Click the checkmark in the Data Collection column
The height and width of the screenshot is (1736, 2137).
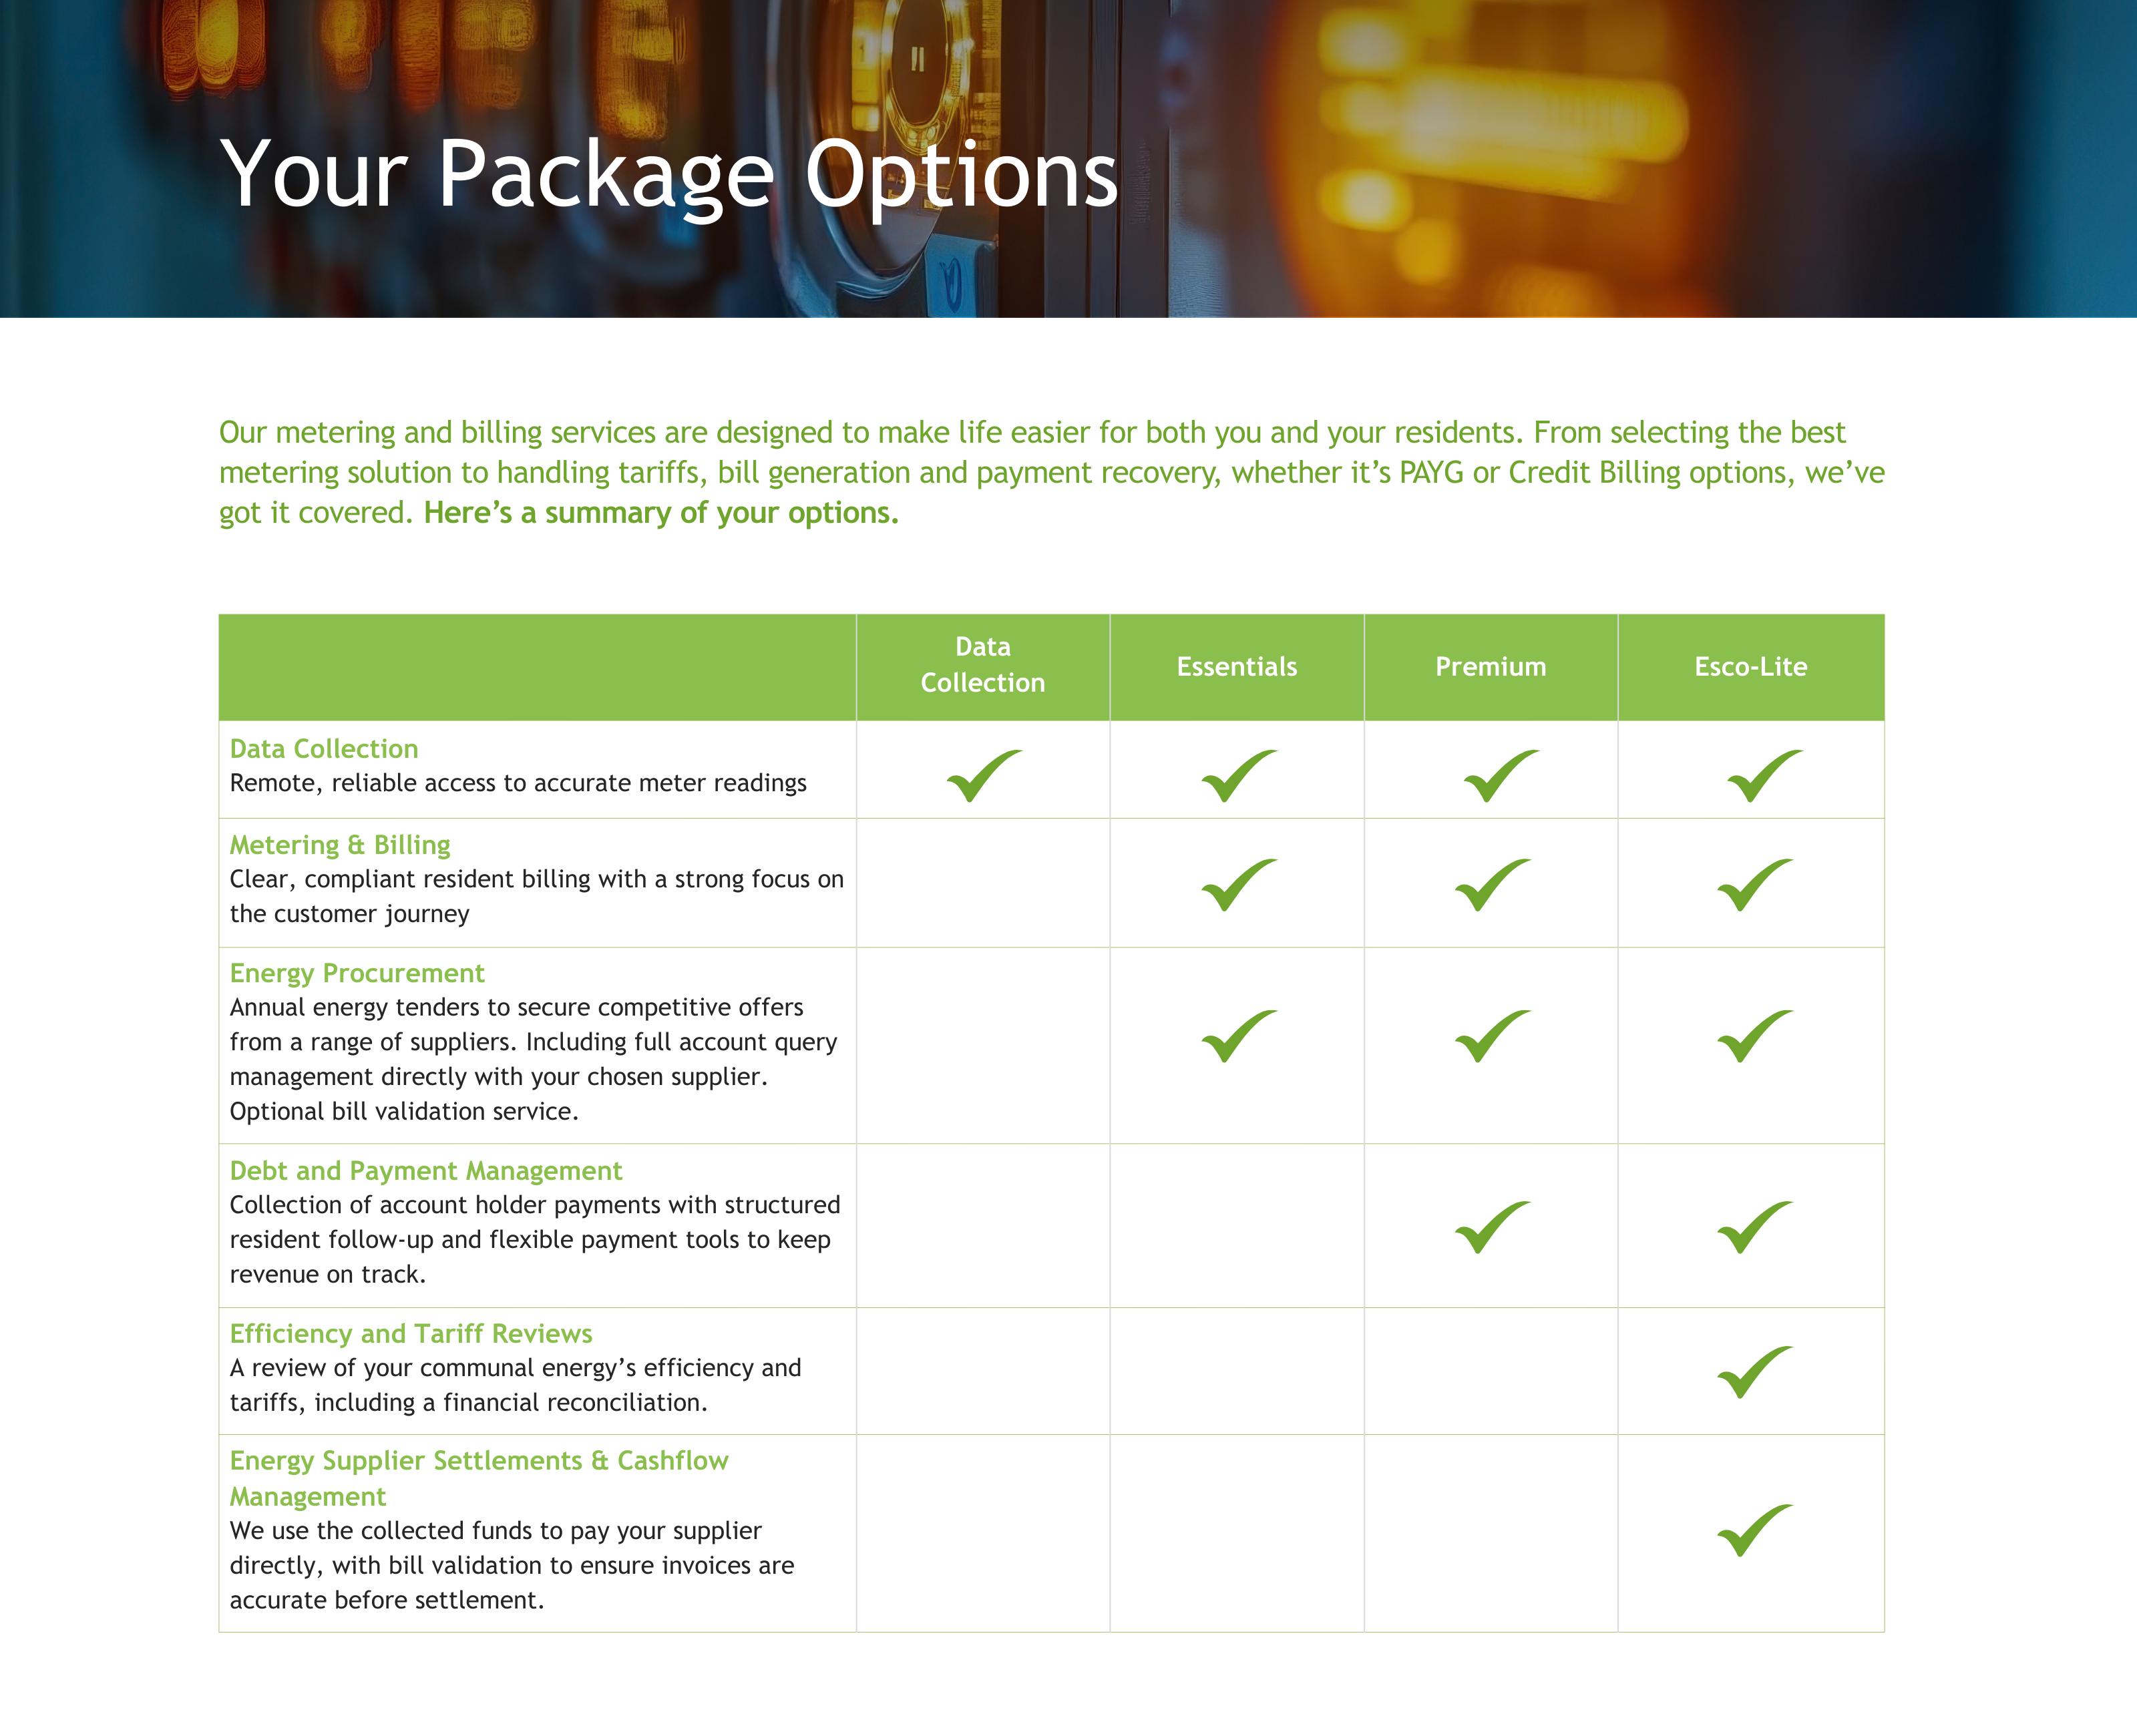[984, 776]
